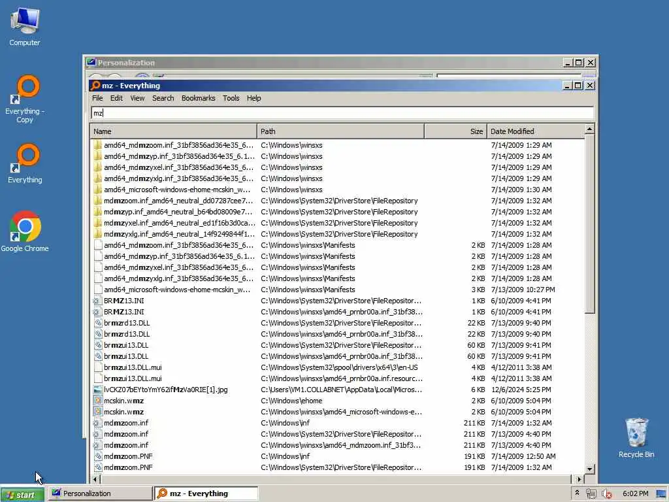Open the File menu

[97, 98]
